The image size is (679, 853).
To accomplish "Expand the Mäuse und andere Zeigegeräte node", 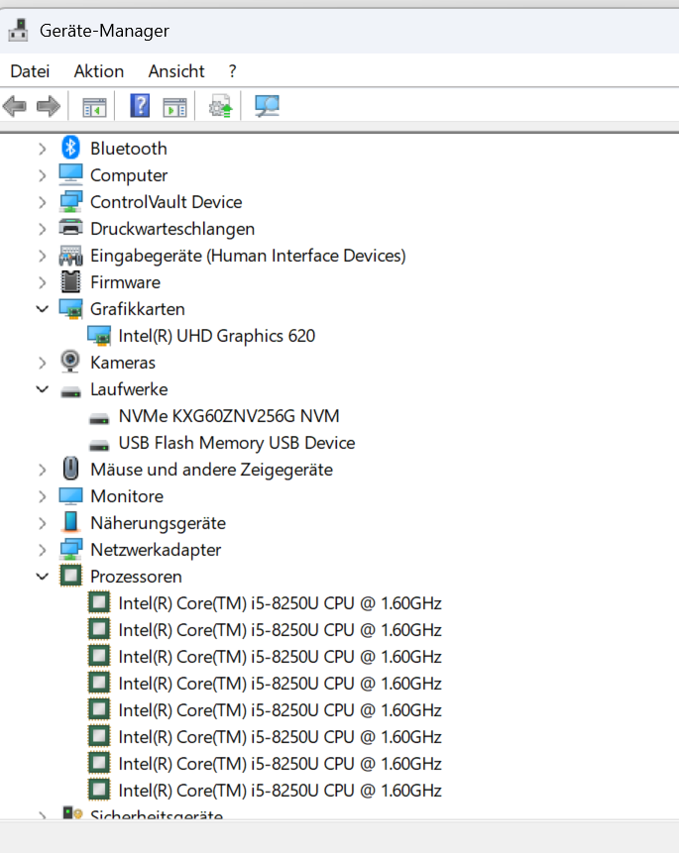I will pos(43,470).
